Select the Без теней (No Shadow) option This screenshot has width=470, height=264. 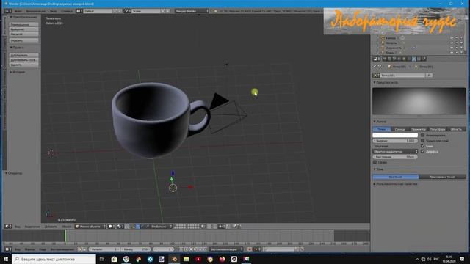pyautogui.click(x=396, y=177)
